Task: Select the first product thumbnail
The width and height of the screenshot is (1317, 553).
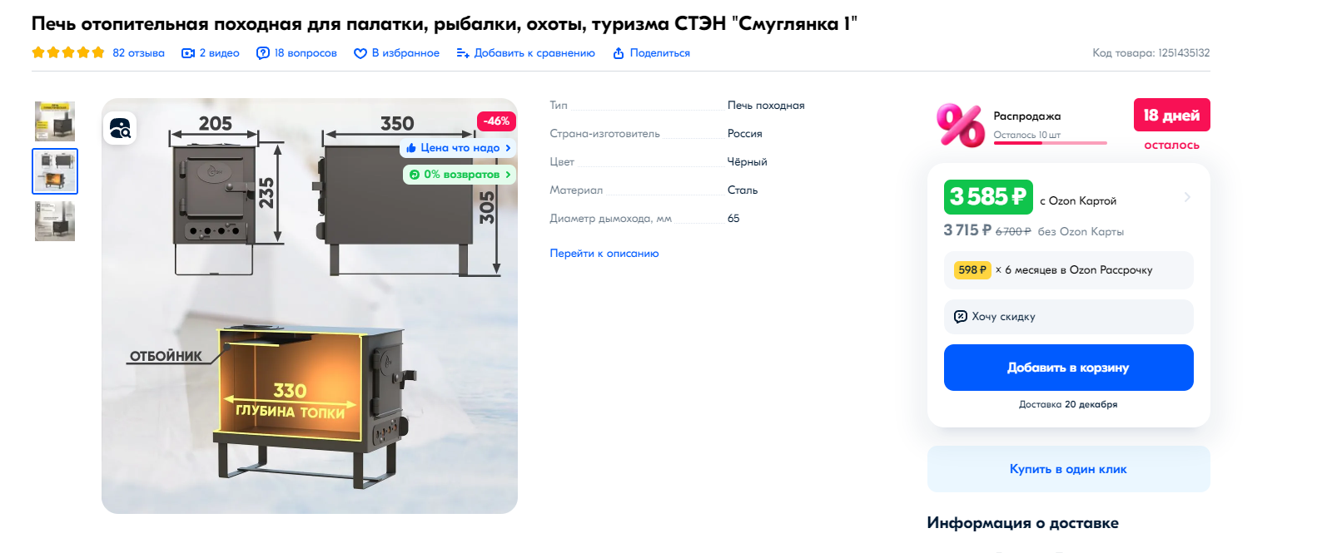Action: 55,121
